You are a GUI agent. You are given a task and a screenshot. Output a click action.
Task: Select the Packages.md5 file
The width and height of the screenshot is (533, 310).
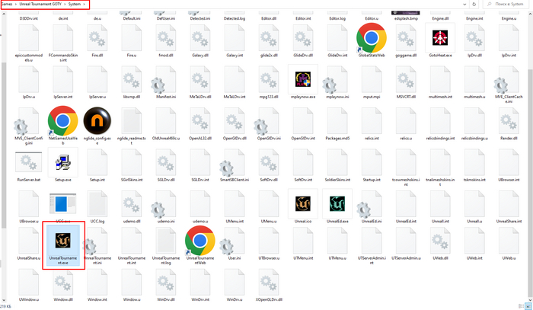(x=337, y=123)
